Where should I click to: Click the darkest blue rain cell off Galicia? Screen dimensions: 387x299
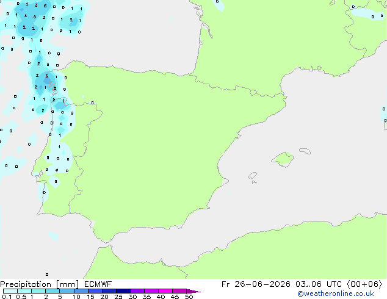[x=47, y=81]
